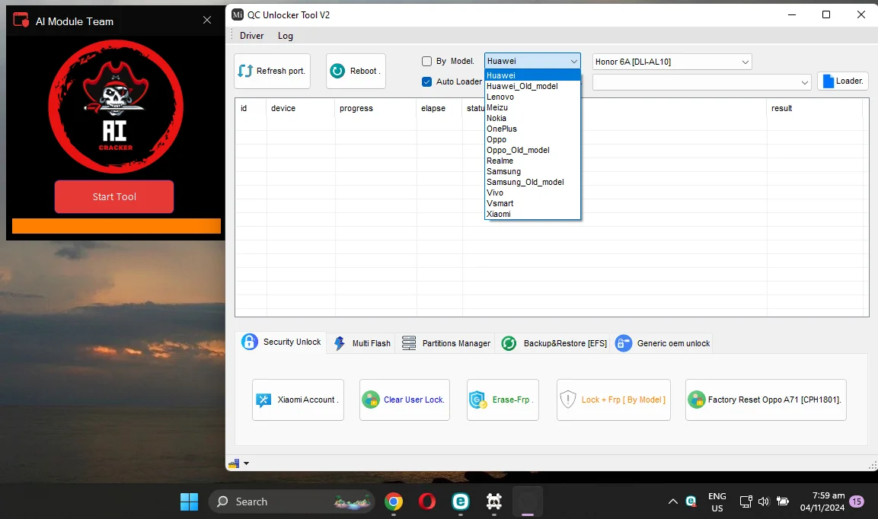This screenshot has height=519, width=878.
Task: Click the progress column header
Action: [375, 109]
